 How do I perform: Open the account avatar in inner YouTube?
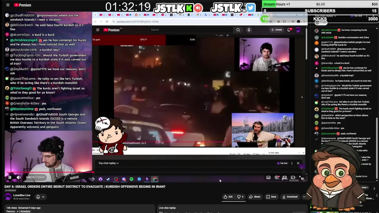(298, 30)
